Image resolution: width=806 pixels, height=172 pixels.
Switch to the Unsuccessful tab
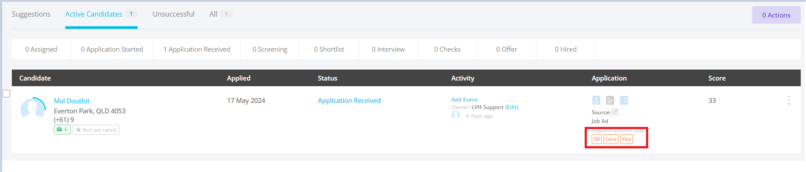[174, 14]
